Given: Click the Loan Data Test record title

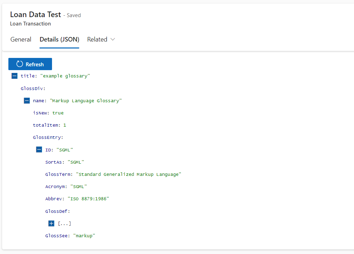Looking at the screenshot, I should [x=36, y=14].
